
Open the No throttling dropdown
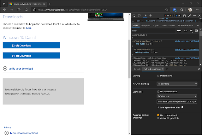[177, 84]
